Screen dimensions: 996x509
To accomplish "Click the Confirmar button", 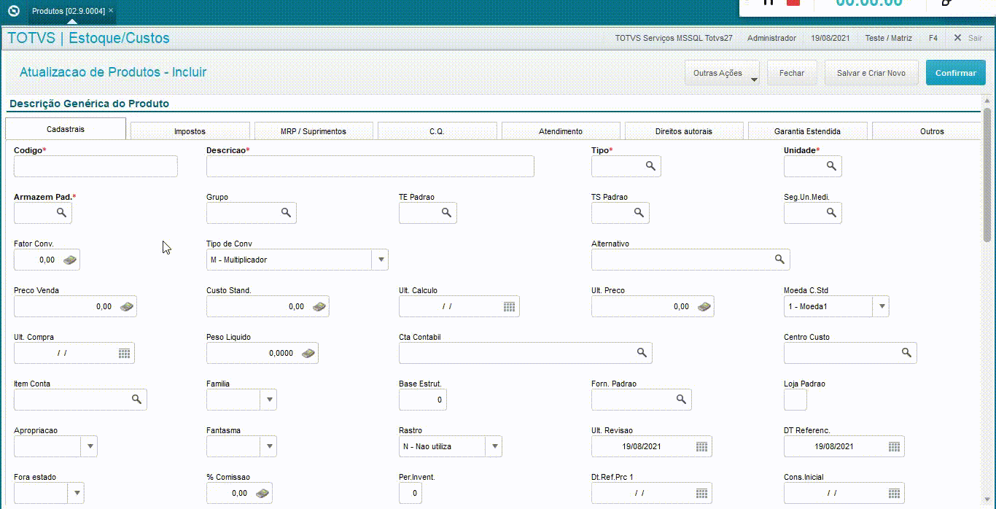I will coord(956,73).
